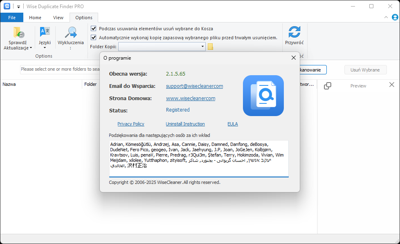
Task: Maximize the Wise Duplicate Finder window
Action: click(x=371, y=7)
